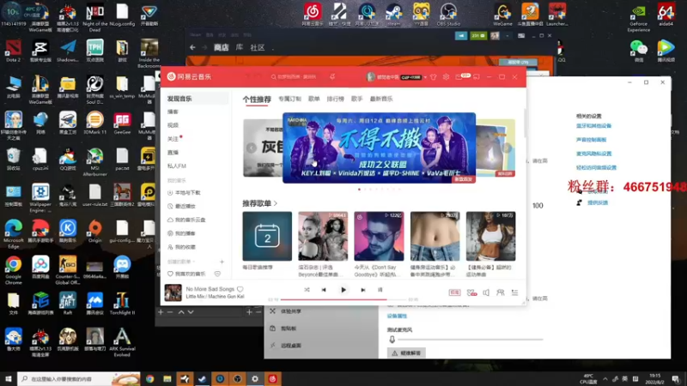687x386 pixels.
Task: Play the current song in NetEase Music
Action: click(x=343, y=290)
